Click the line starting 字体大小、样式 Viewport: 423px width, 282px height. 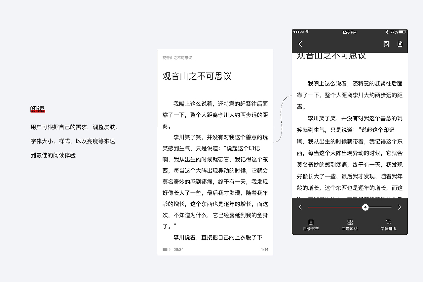pyautogui.click(x=73, y=141)
